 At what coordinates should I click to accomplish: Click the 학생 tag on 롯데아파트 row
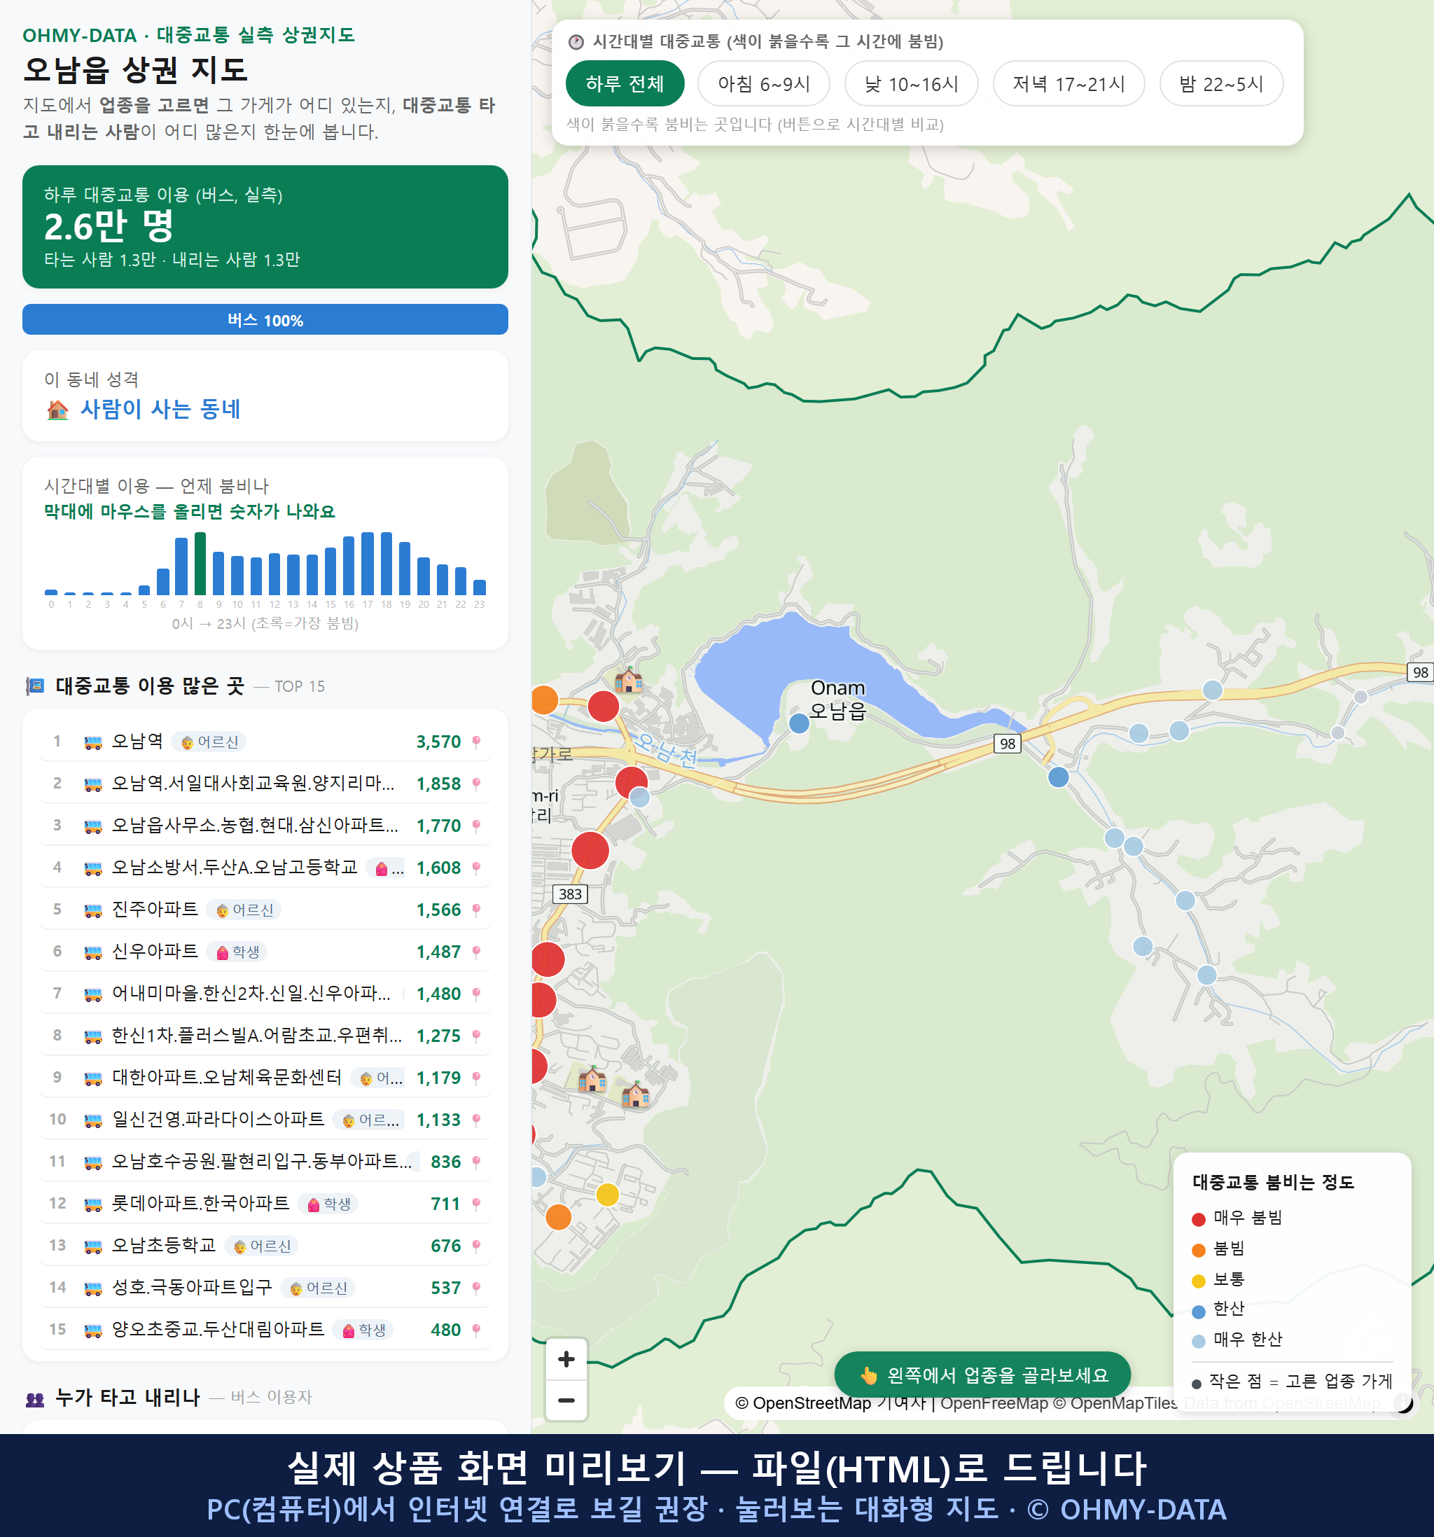tap(328, 1204)
